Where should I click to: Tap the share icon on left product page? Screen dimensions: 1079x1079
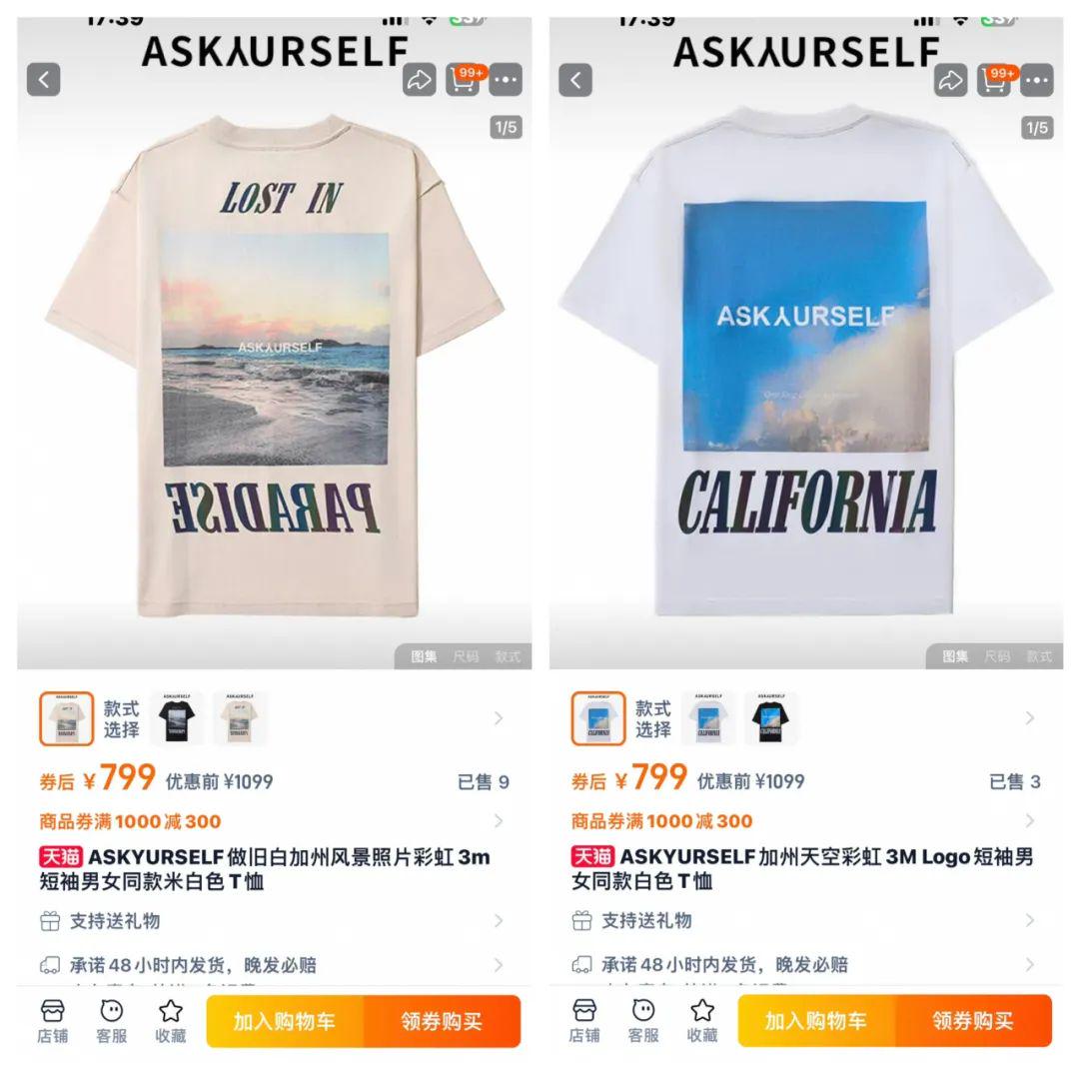[419, 80]
